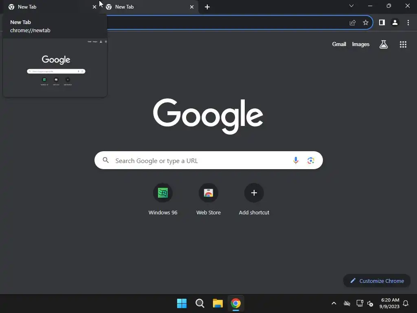Open the notifications bell
Image resolution: width=417 pixels, height=313 pixels.
(406, 303)
